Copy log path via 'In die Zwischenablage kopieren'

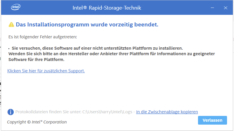pos(167,112)
